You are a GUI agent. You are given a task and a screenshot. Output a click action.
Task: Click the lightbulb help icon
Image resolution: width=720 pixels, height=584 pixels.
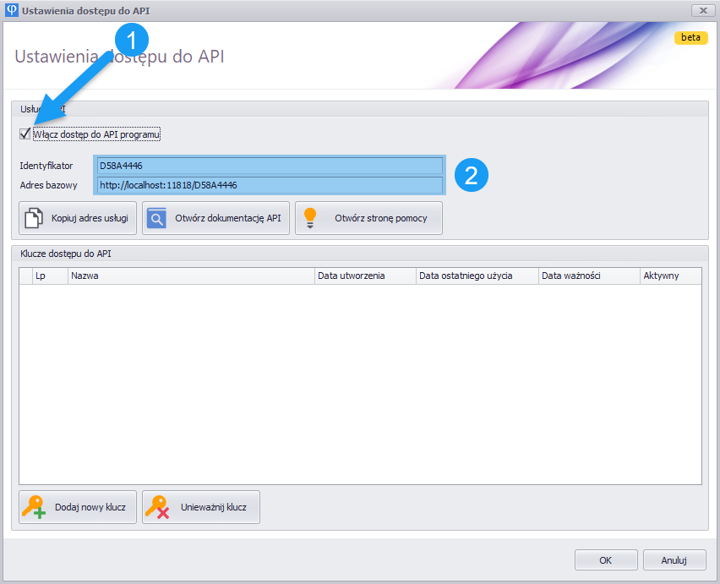click(310, 218)
